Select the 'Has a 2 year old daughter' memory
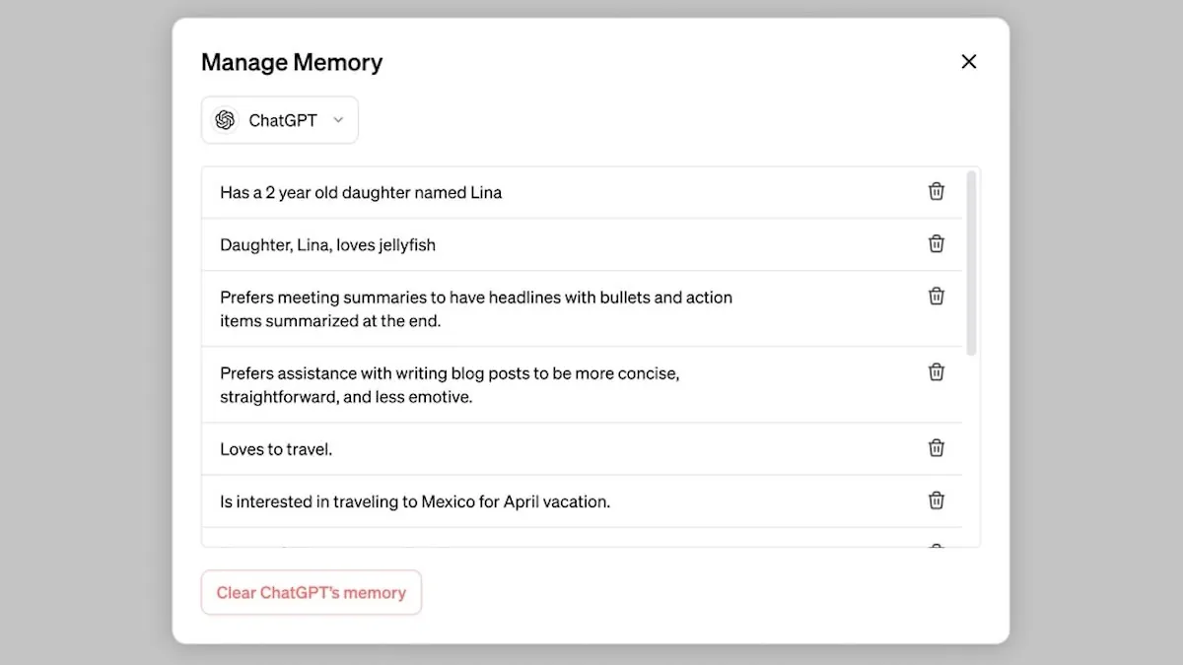 360,192
